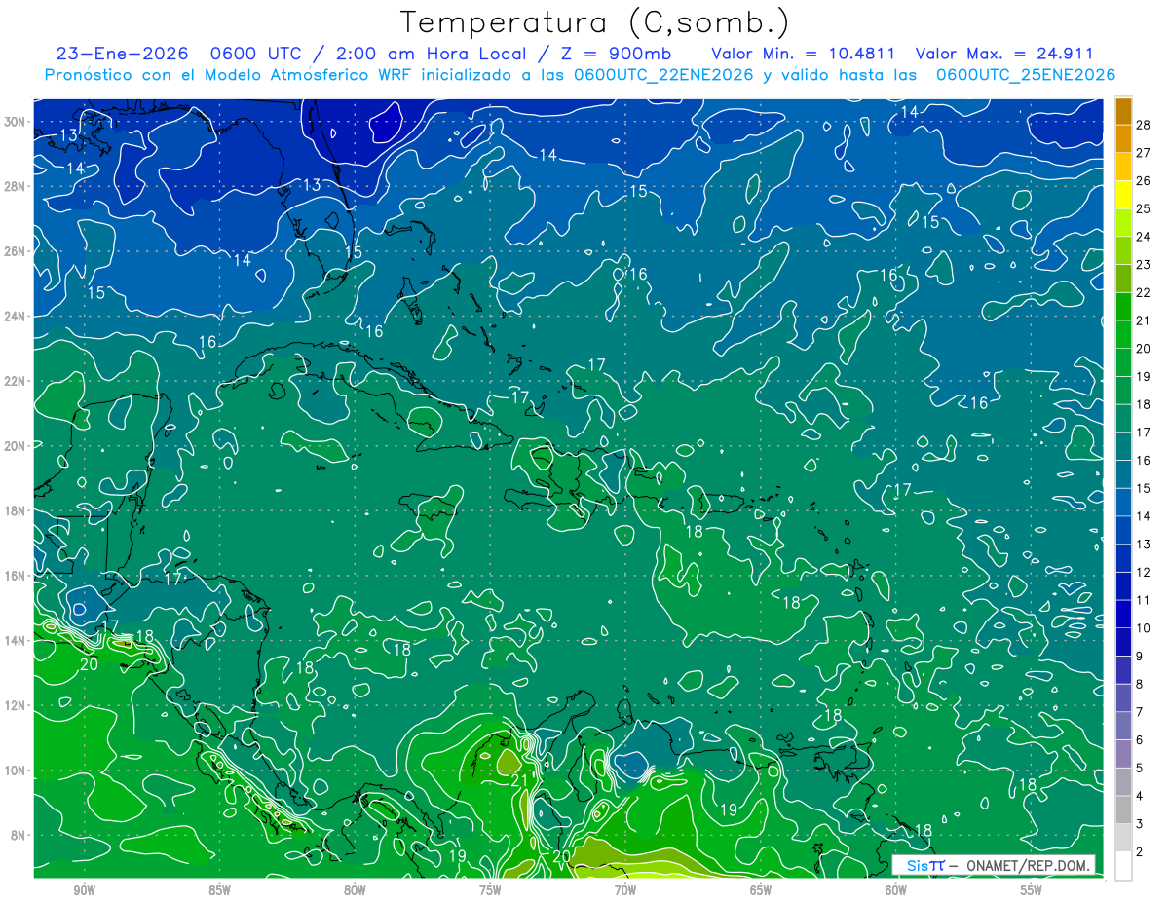Click the "22N" latitude axis label
The height and width of the screenshot is (903, 1169).
(x=15, y=381)
